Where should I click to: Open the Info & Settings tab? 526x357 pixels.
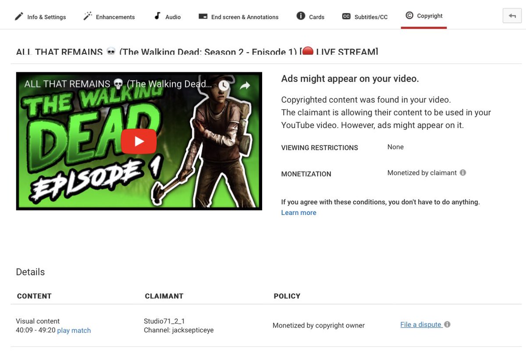(x=40, y=17)
